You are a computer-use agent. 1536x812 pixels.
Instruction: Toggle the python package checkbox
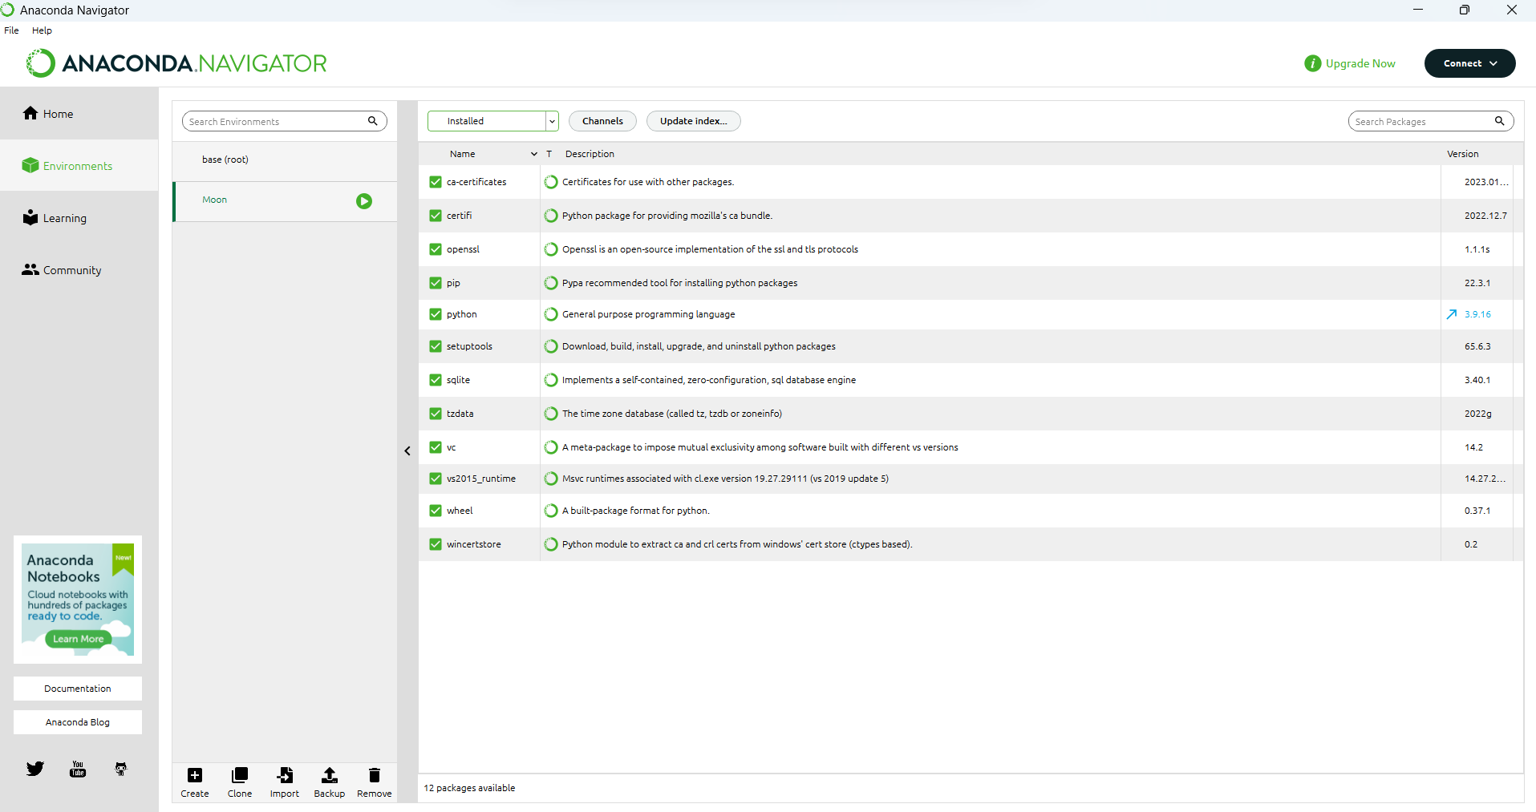(x=436, y=314)
